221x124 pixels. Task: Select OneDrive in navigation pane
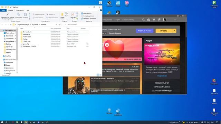coord(8,56)
